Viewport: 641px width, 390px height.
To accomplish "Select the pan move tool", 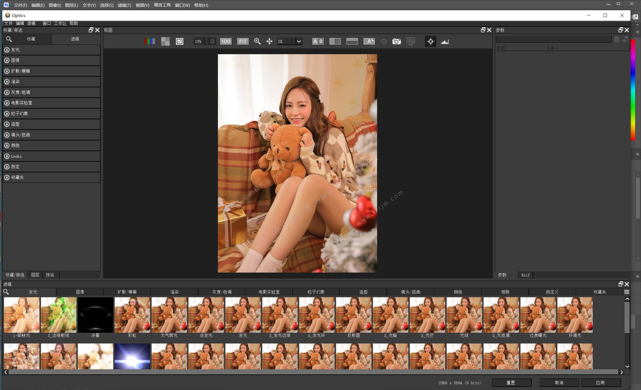I will 269,41.
